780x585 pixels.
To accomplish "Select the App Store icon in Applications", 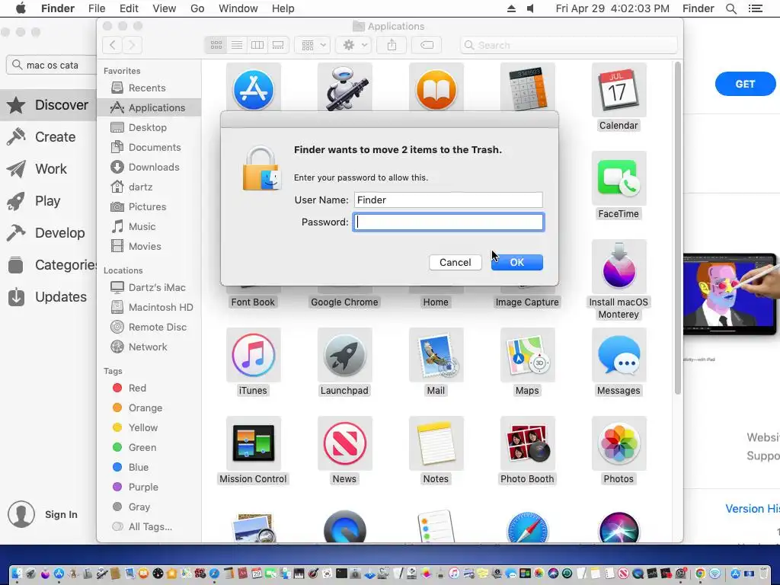I will point(253,90).
